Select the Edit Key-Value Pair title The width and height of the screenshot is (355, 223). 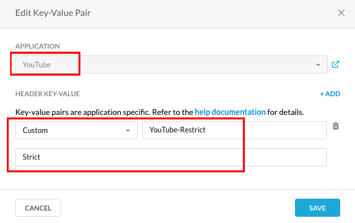tap(53, 13)
